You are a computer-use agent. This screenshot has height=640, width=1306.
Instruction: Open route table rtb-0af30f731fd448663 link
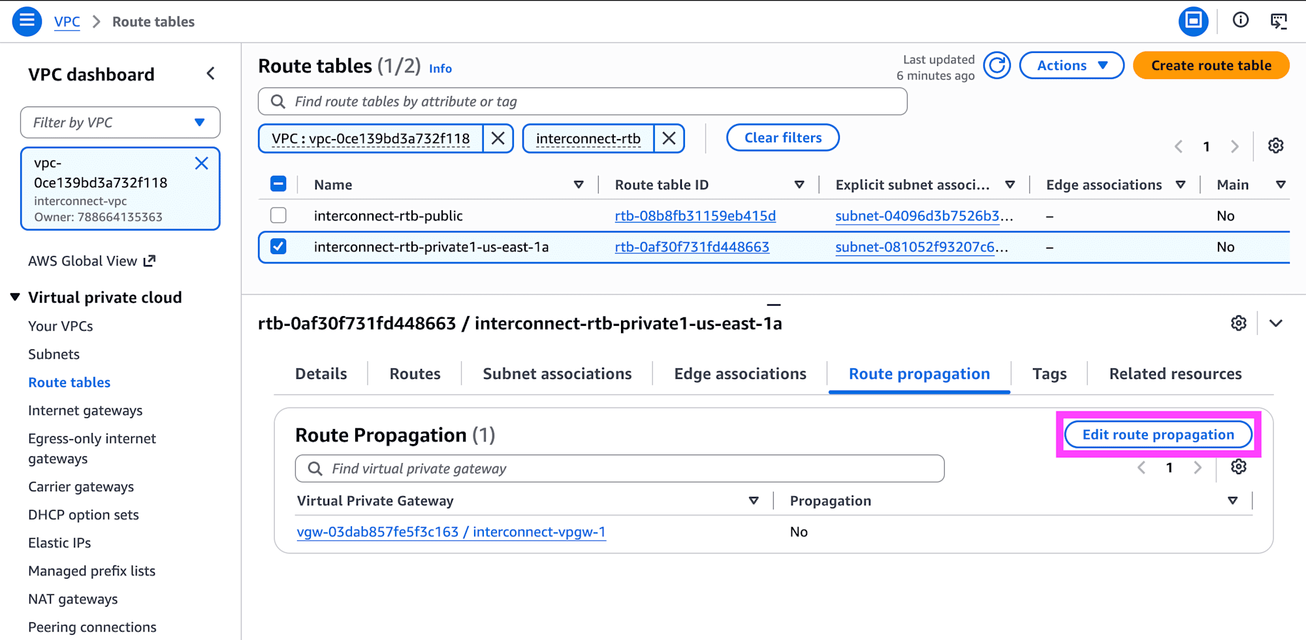point(692,247)
